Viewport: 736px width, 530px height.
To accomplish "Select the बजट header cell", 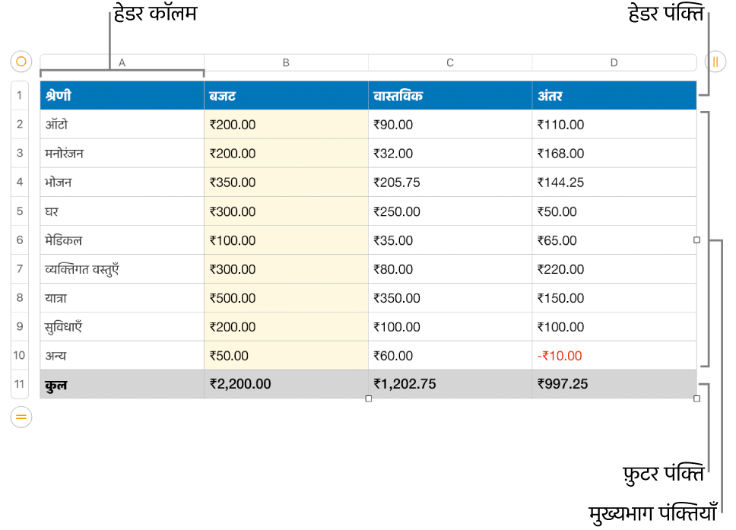I will pyautogui.click(x=287, y=95).
